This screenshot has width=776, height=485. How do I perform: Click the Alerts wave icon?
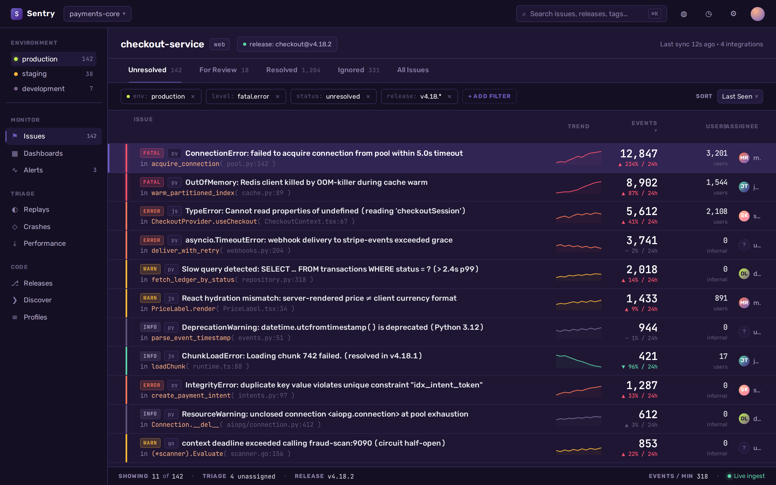pyautogui.click(x=15, y=170)
